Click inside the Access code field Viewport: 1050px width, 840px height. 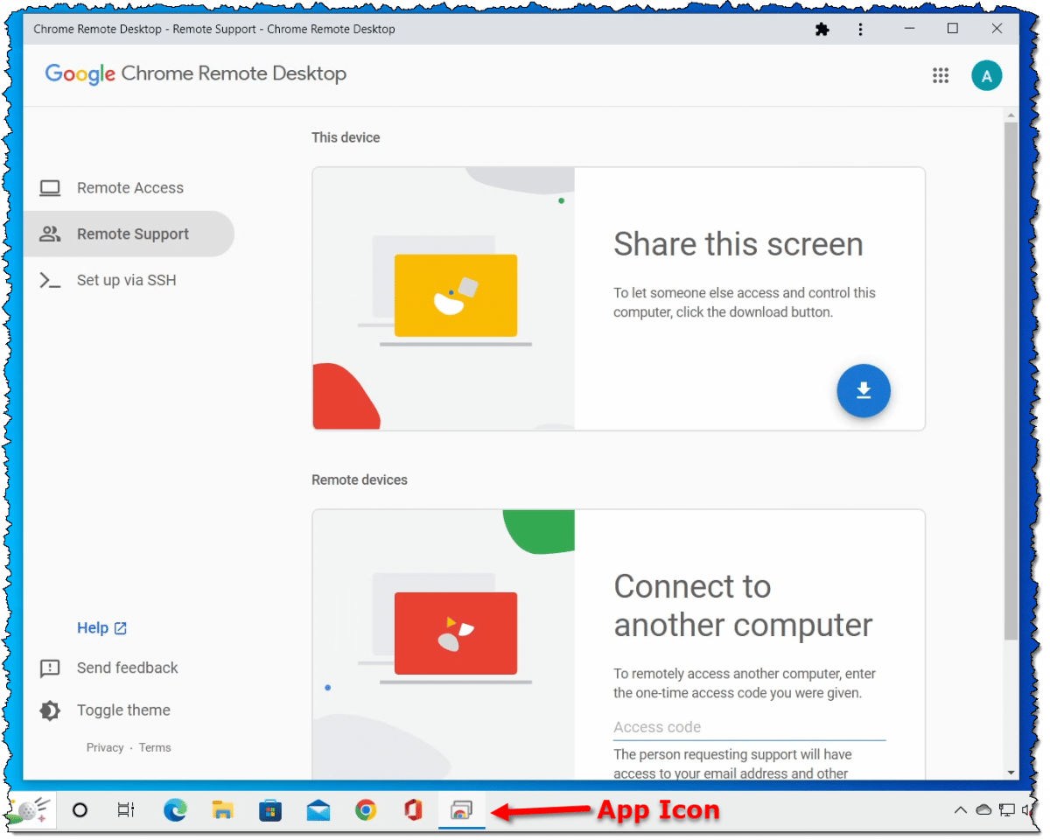click(x=749, y=727)
